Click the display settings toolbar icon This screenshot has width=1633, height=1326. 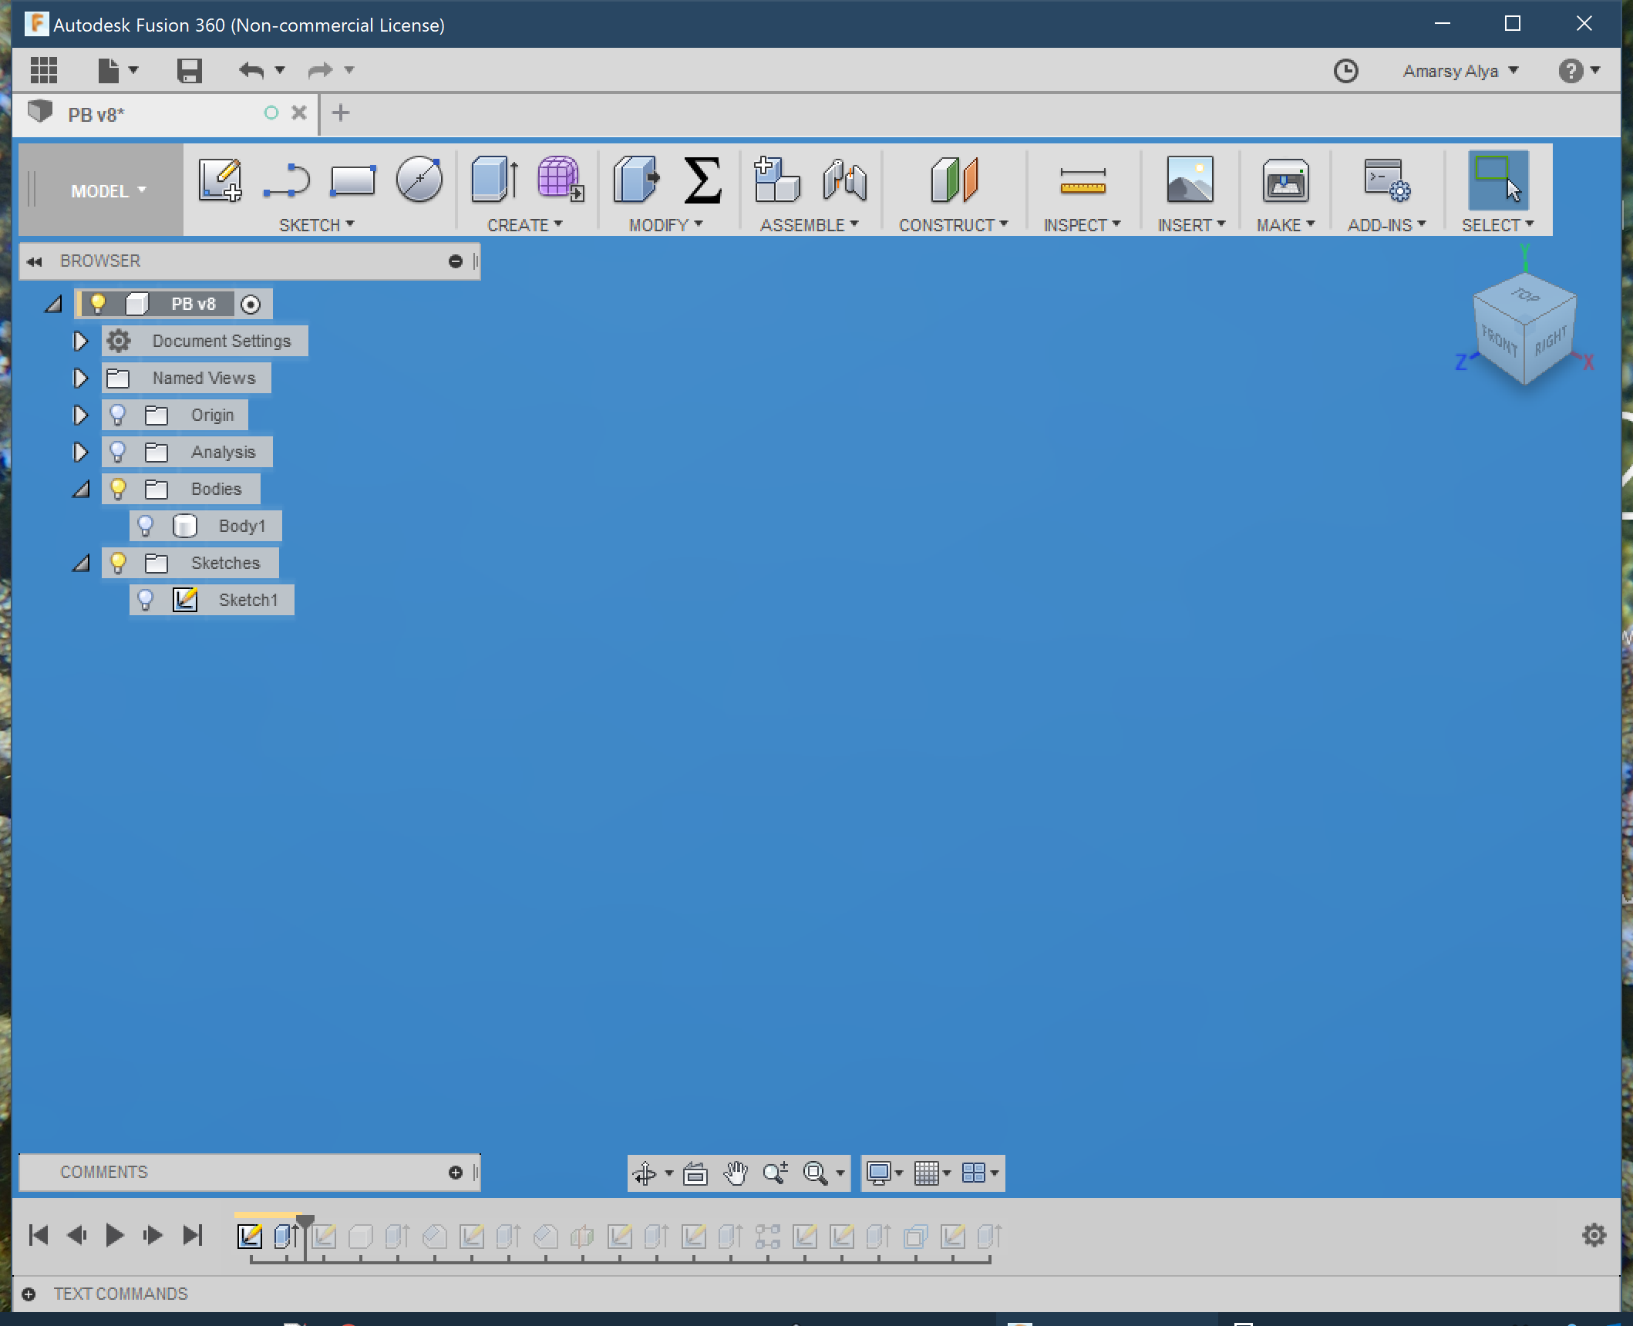coord(880,1172)
